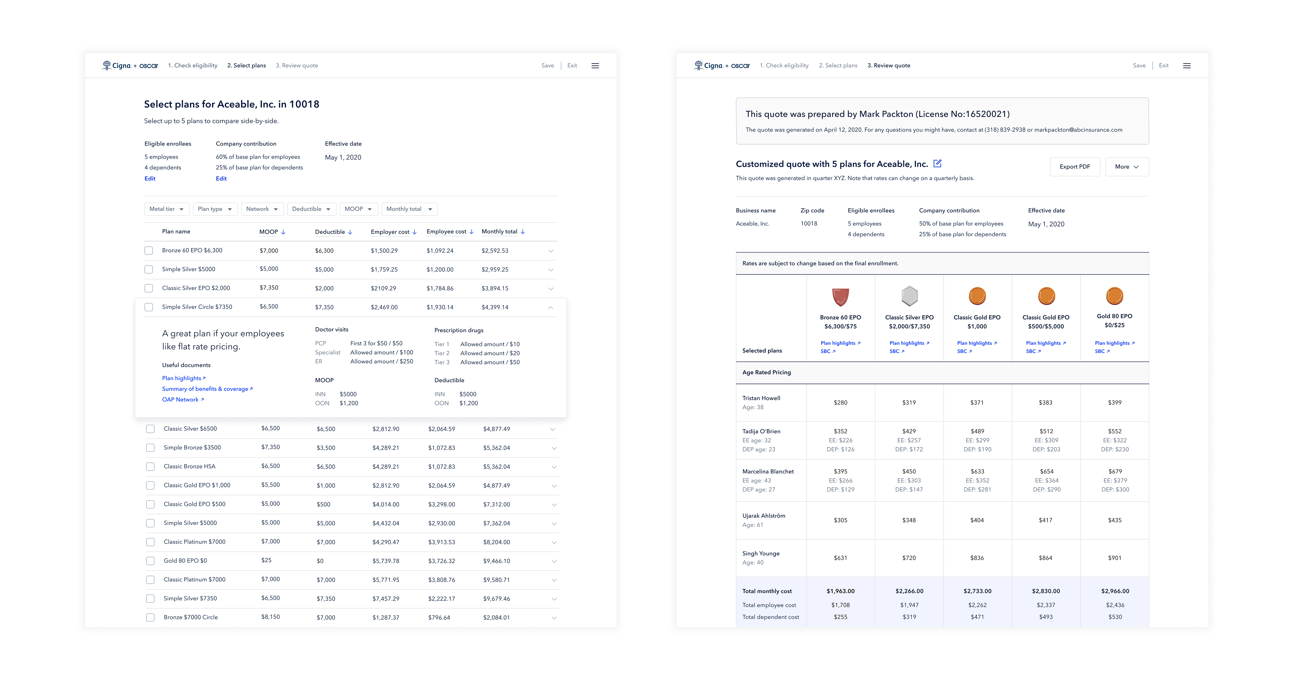Switch to 3. Review quote step
This screenshot has width=1293, height=680.
[297, 66]
